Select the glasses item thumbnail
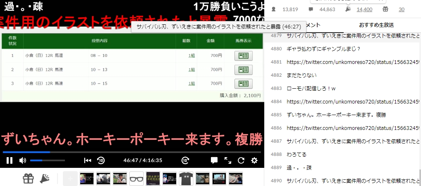421x186 pixels. 136,179
